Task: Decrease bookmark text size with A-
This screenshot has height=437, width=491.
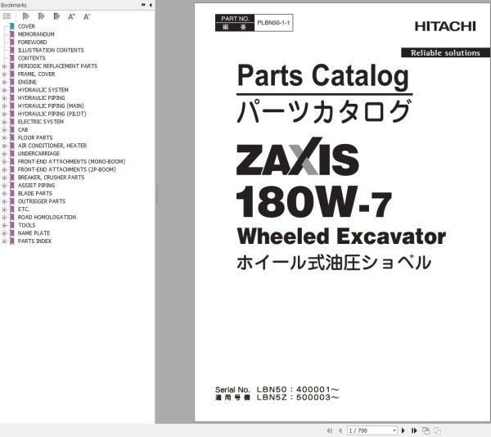Action: click(87, 16)
